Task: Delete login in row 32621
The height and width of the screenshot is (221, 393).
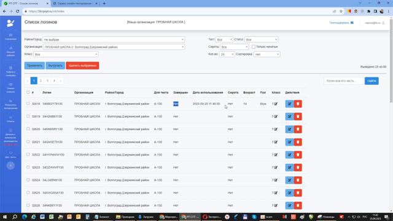Action: point(298,142)
